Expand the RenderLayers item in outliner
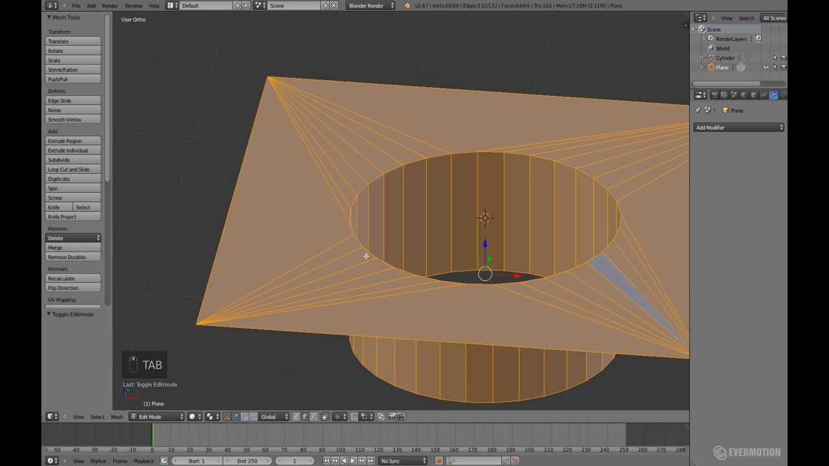829x466 pixels. coord(704,39)
